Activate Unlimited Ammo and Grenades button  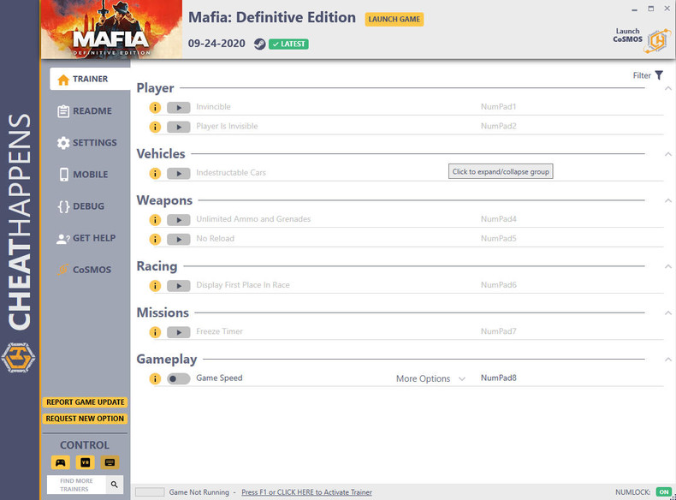tap(179, 220)
